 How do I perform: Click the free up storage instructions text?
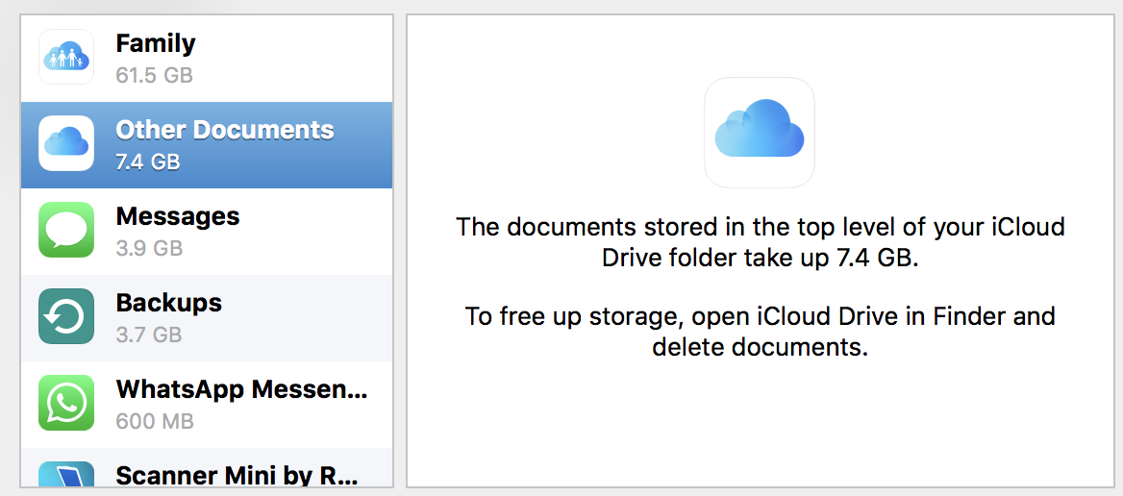[x=760, y=331]
